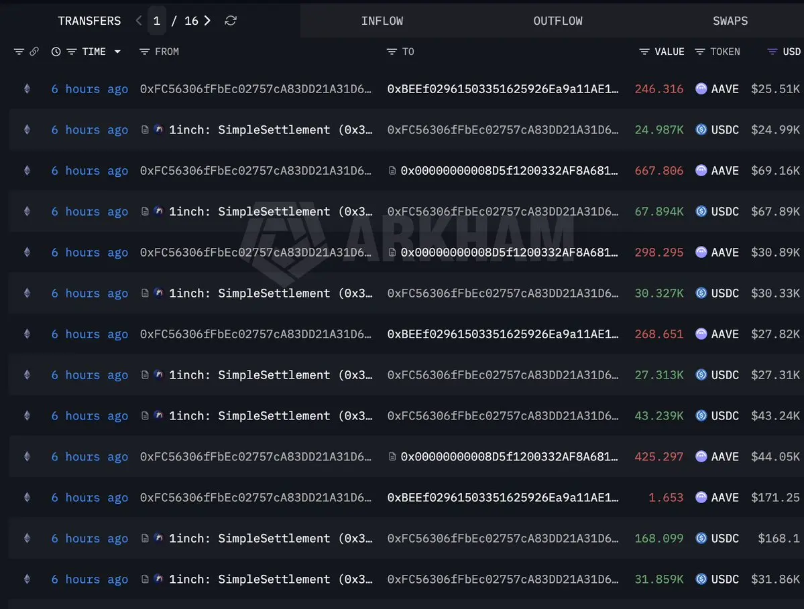804x609 pixels.
Task: Click '6 hours ago' on 425.297 AAVE row
Action: tap(90, 456)
